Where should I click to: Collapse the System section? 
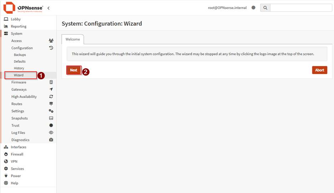(16, 34)
